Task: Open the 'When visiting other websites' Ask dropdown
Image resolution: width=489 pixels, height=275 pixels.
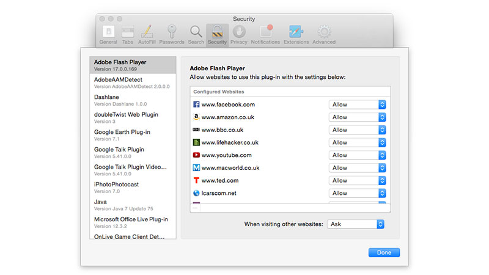Action: click(x=356, y=224)
